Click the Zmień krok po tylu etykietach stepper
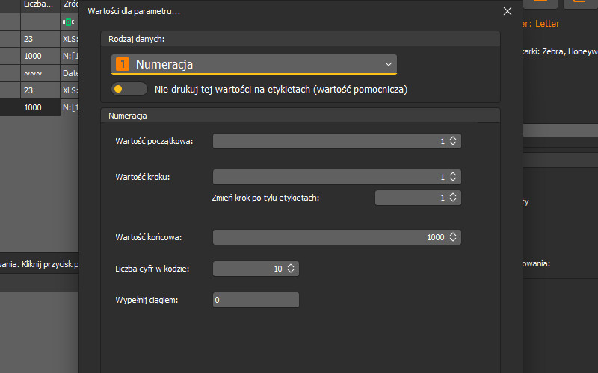This screenshot has height=373, width=598. click(x=454, y=198)
